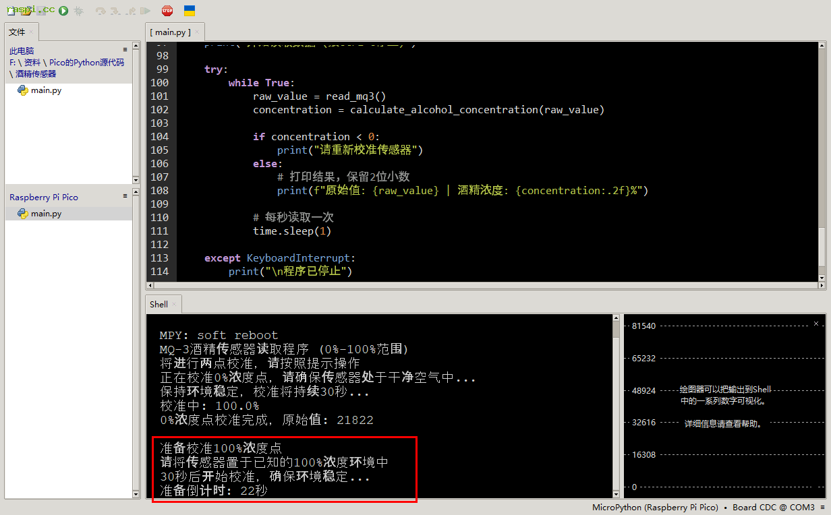Open the local computer files panel menu
Image resolution: width=831 pixels, height=515 pixels.
coord(125,50)
